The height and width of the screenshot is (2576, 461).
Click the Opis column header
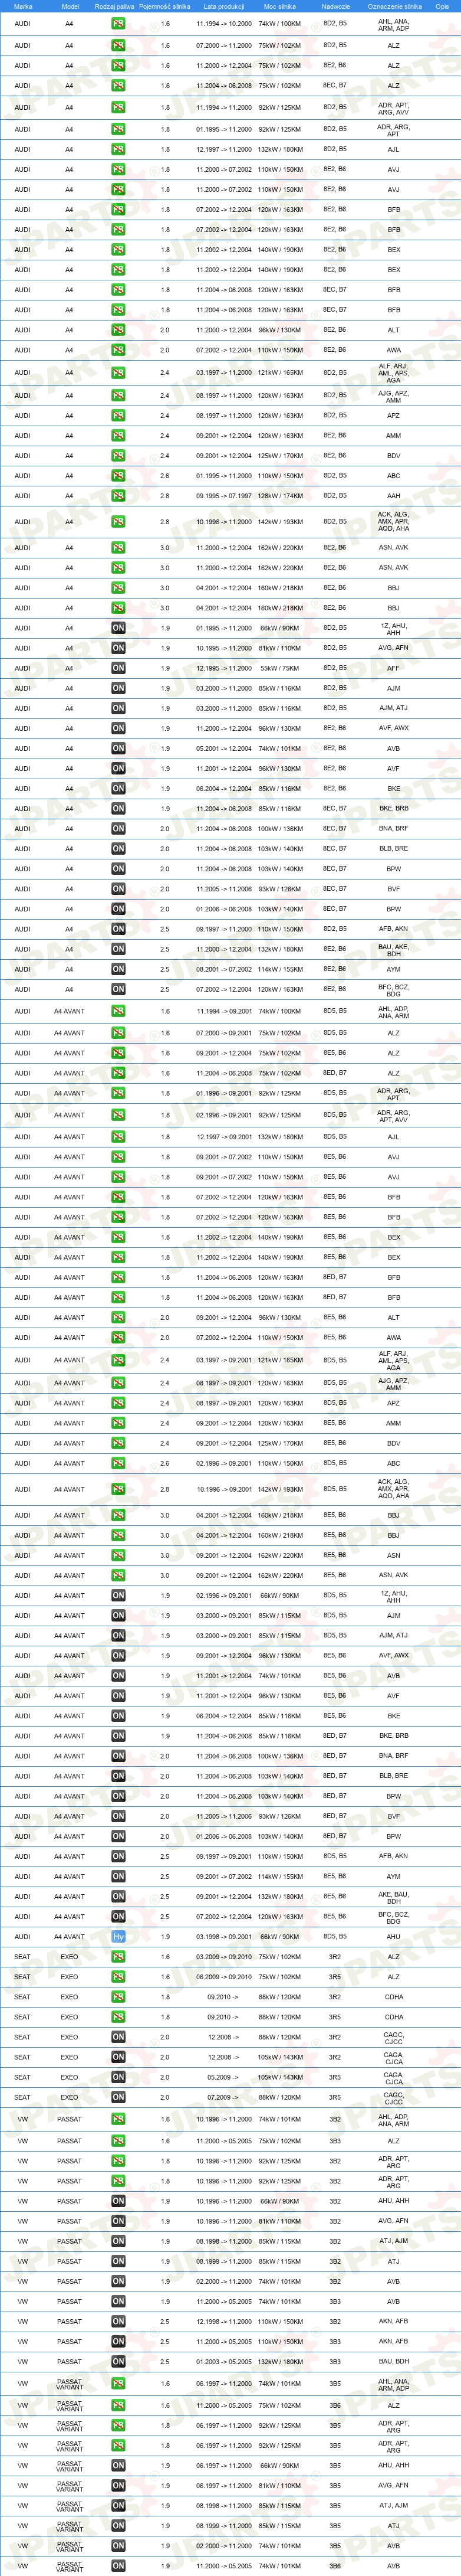(441, 6)
